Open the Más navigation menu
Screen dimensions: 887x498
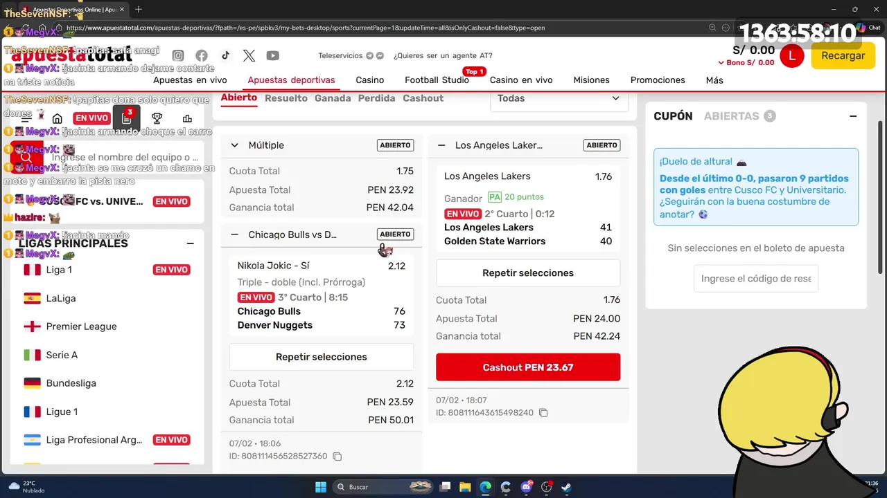(714, 80)
